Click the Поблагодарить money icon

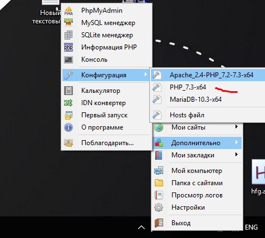68,143
